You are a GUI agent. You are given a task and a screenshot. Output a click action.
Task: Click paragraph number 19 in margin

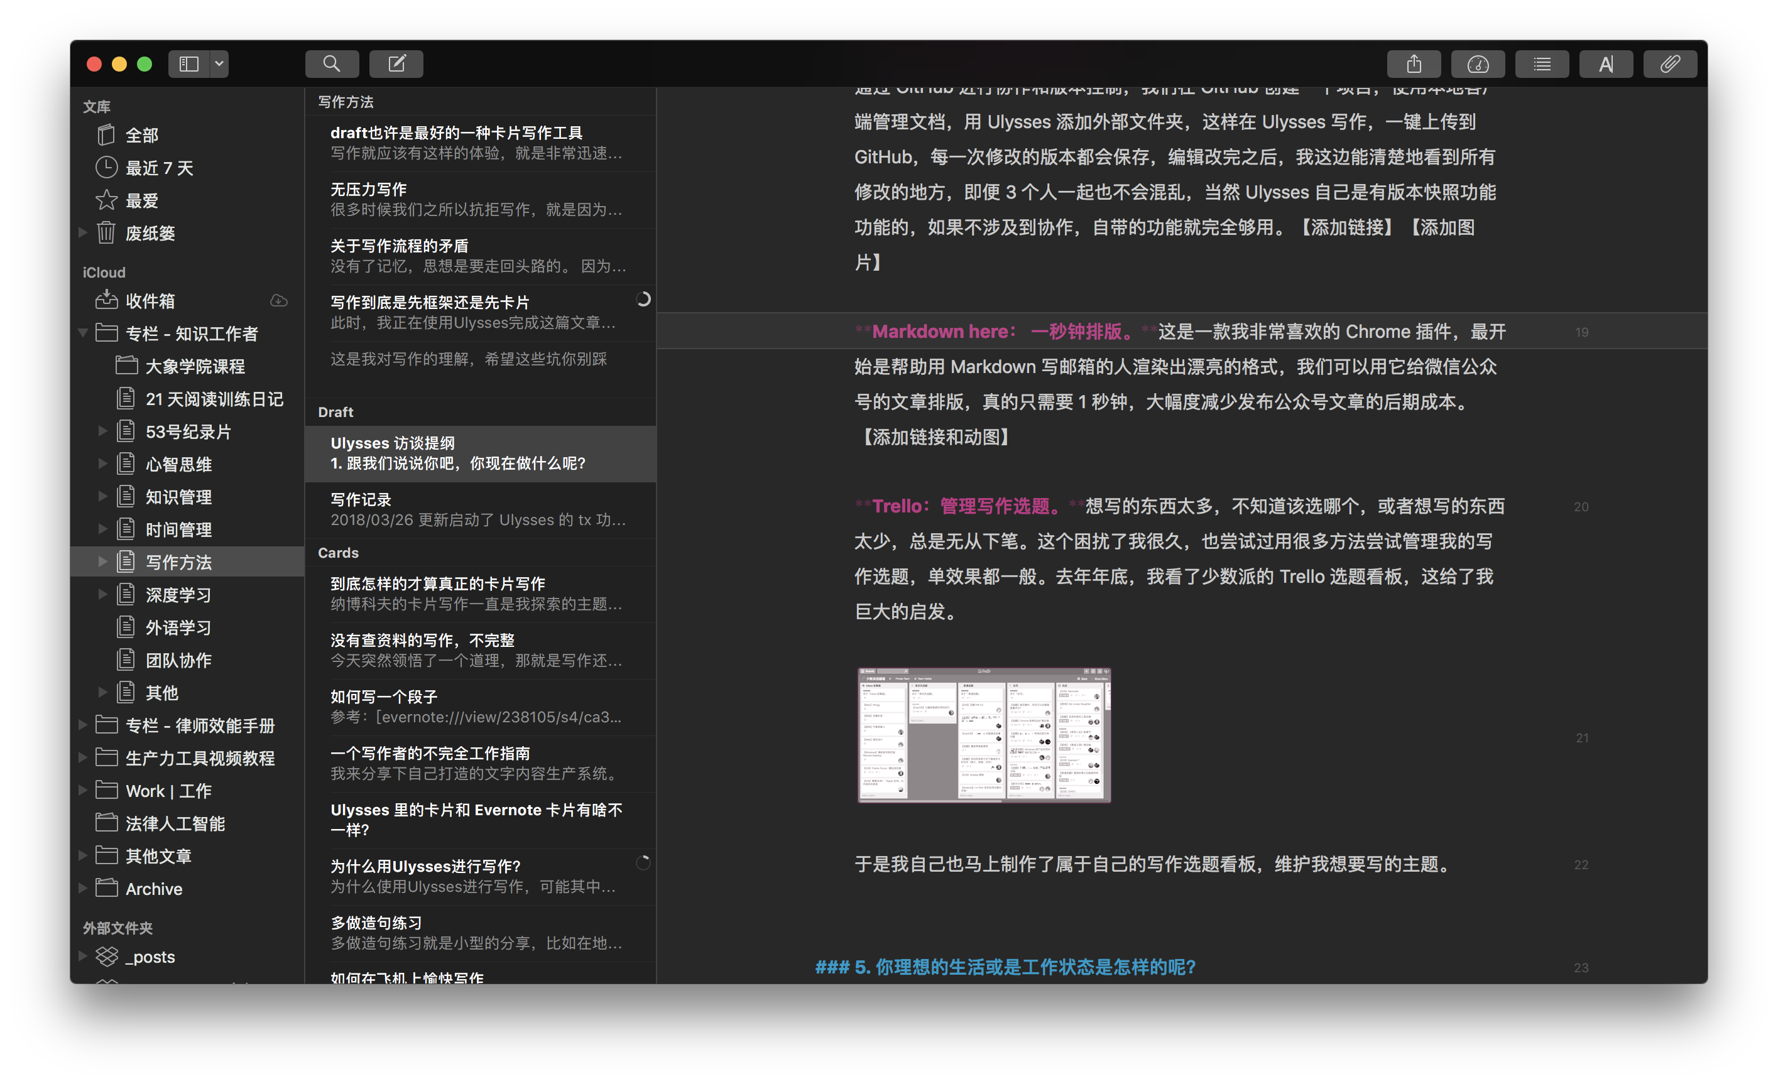tap(1582, 332)
